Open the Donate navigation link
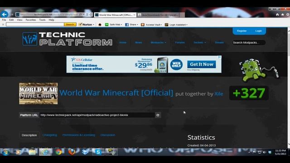Image resolution: width=290 pixels, height=163 pixels. (x=219, y=43)
